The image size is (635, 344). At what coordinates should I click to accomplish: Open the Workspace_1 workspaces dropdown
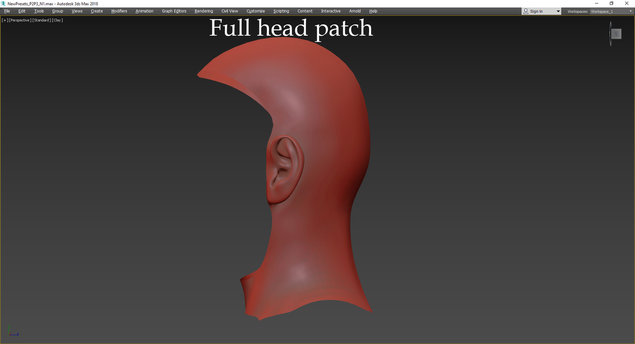point(611,11)
